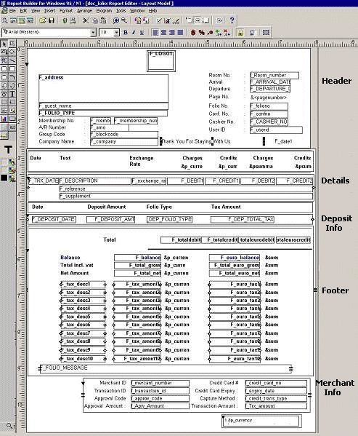The height and width of the screenshot is (436, 358).
Task: Select the F_address field
Action: 103,88
